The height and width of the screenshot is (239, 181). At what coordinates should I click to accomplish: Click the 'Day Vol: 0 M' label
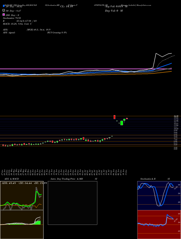pyautogui.click(x=114, y=11)
